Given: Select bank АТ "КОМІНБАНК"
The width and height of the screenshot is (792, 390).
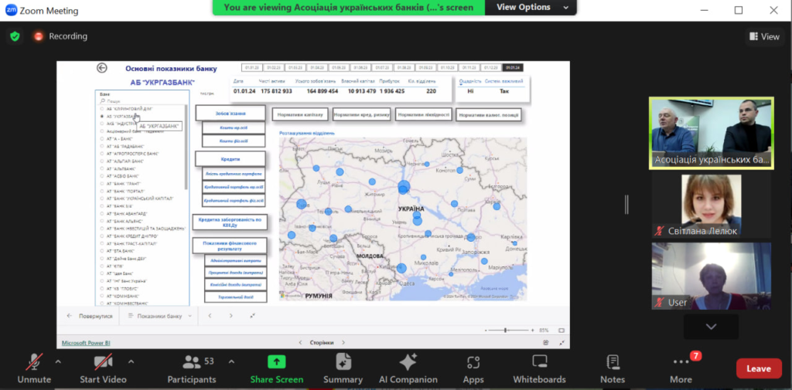Looking at the screenshot, I should (120, 296).
